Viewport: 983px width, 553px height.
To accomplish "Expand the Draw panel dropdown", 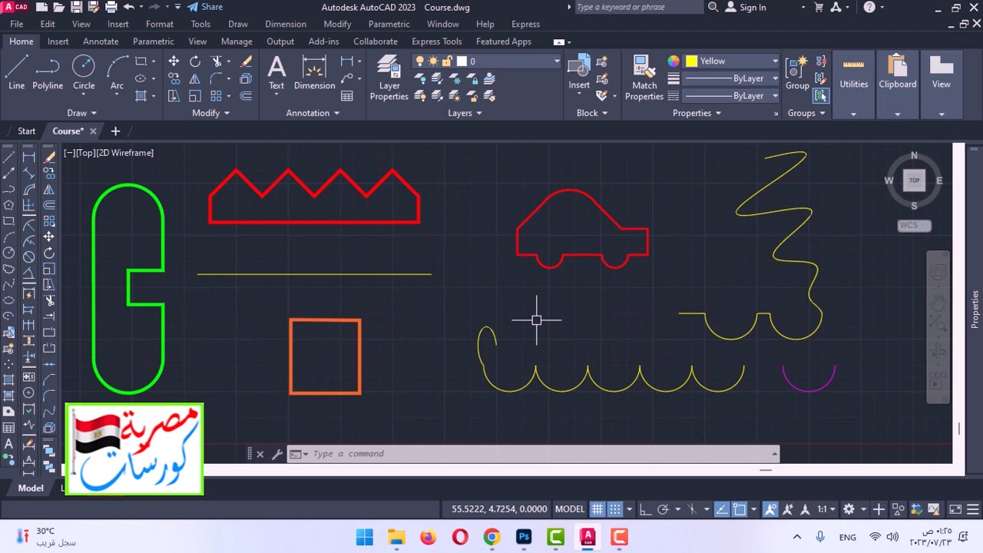I will [81, 113].
